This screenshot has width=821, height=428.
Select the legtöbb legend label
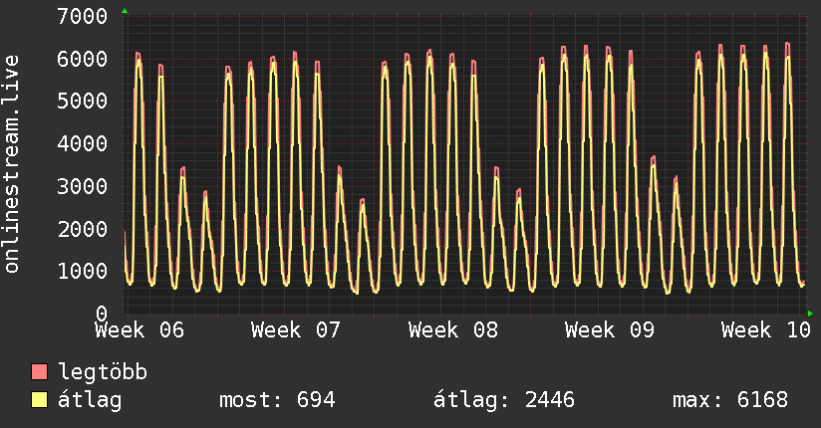103,372
